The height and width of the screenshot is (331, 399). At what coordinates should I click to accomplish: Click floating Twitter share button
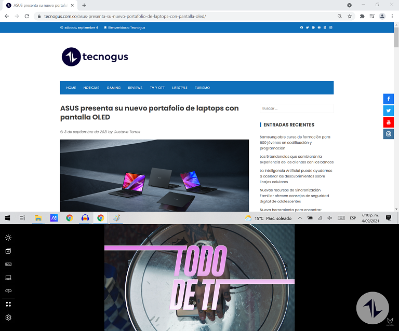[388, 111]
